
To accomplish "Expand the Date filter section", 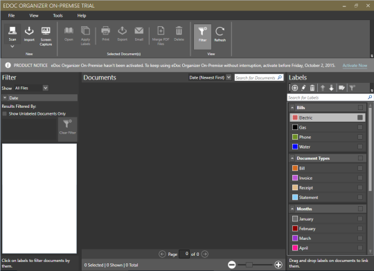I will 5,97.
